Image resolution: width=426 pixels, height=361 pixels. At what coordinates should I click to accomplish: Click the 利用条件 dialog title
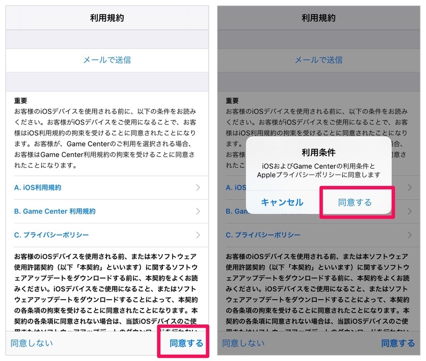click(x=318, y=152)
